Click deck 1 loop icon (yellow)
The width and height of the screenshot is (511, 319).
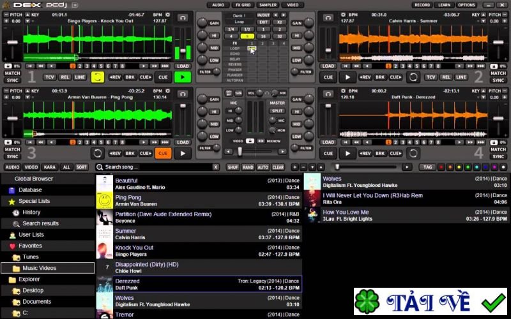pos(98,77)
